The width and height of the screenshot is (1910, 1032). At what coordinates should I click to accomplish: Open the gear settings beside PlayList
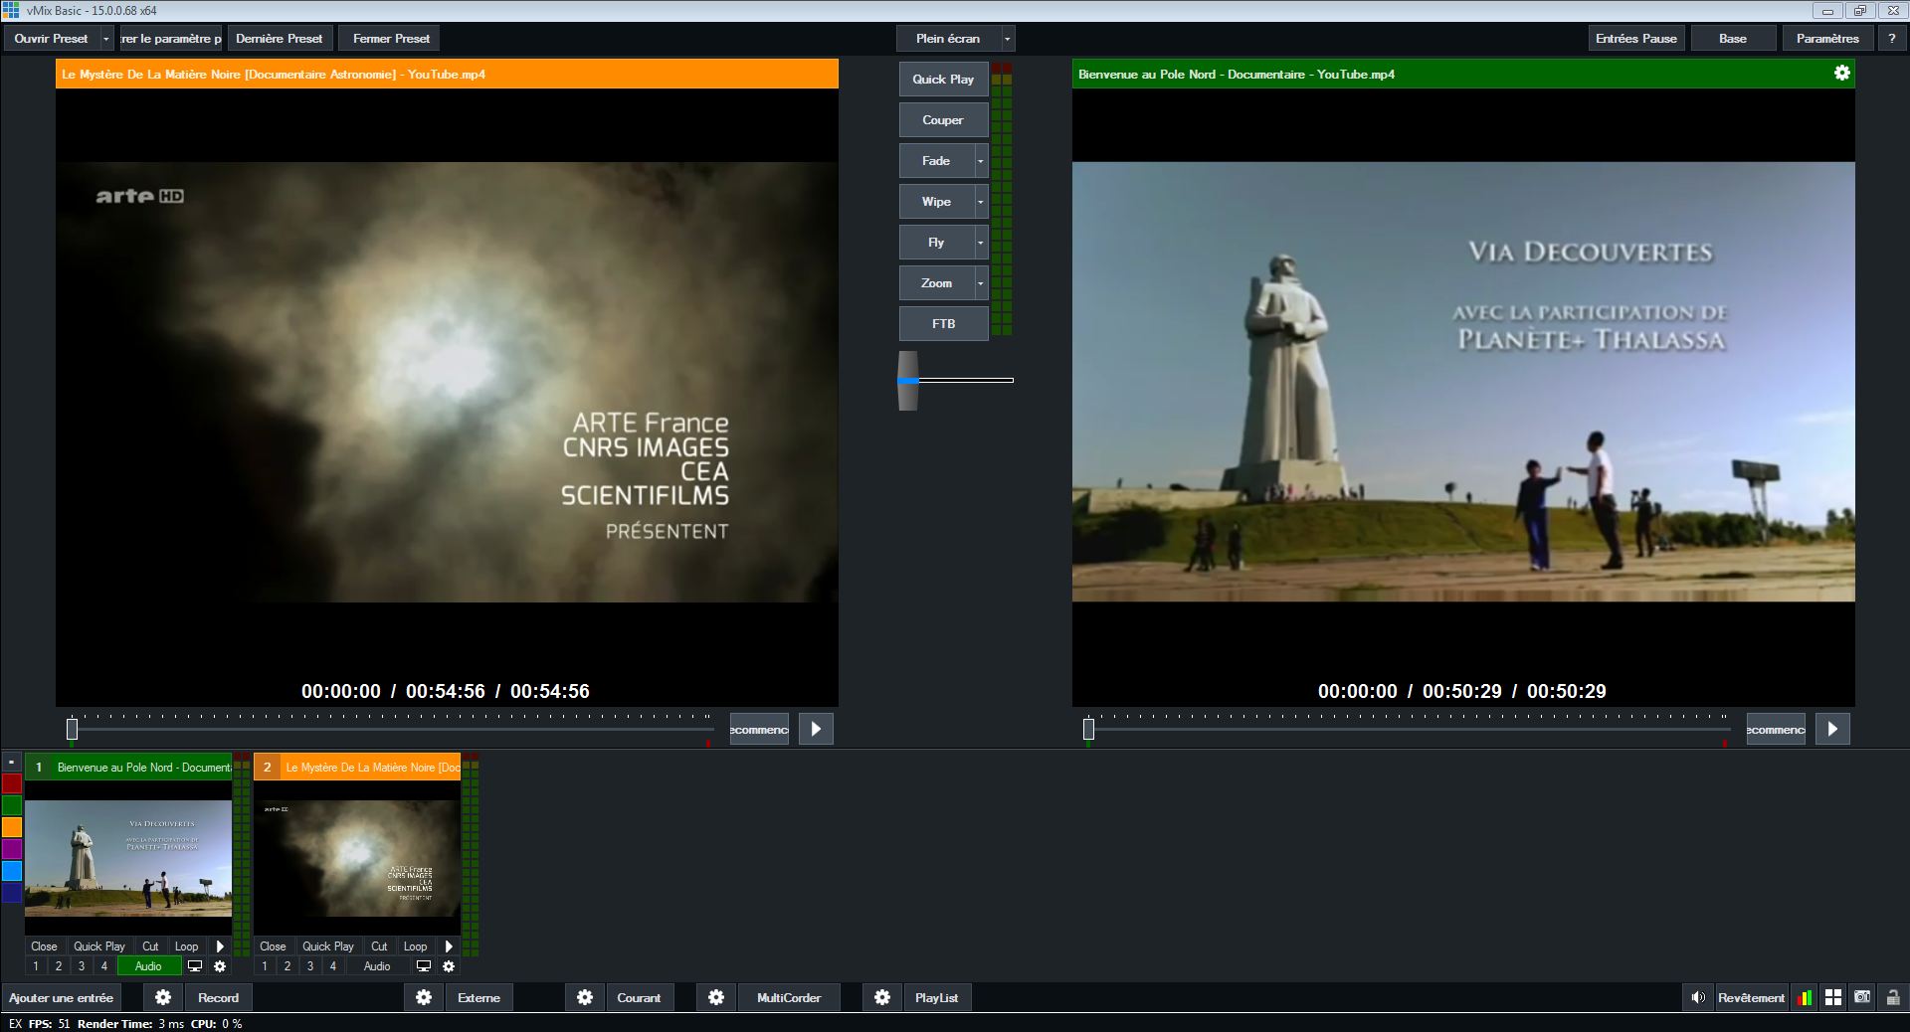[882, 997]
